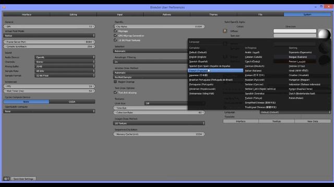Choose Italian (Italiano) language option

pos(265,71)
